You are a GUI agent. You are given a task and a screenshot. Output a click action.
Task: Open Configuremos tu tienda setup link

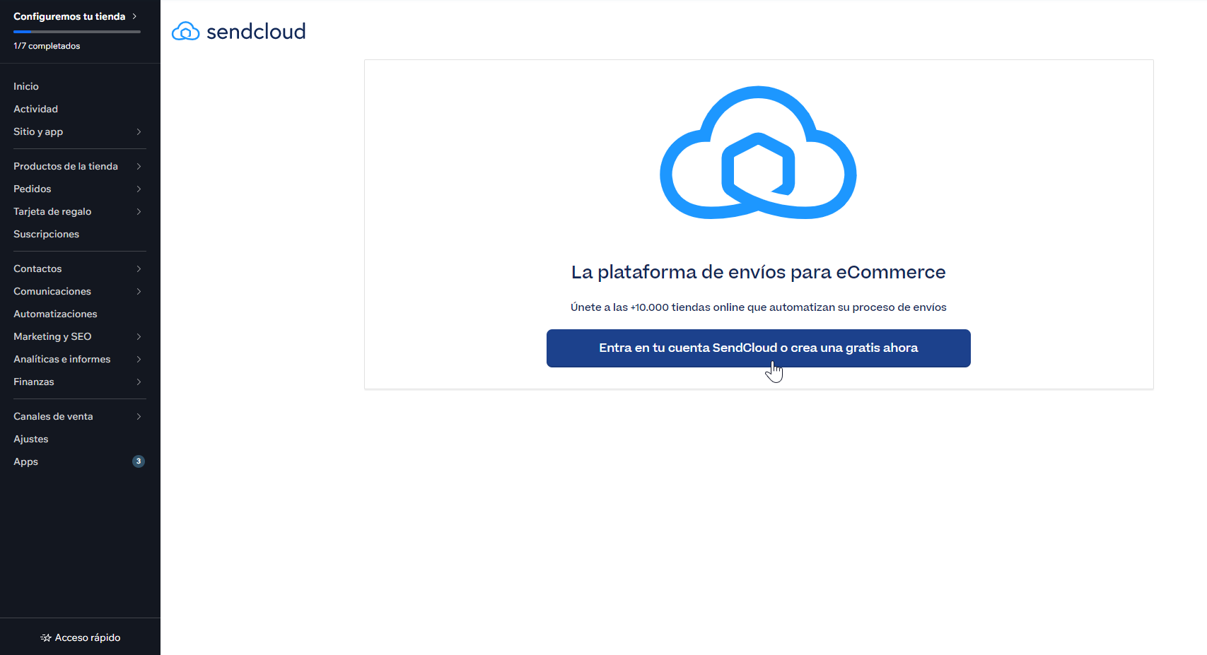[x=69, y=16]
